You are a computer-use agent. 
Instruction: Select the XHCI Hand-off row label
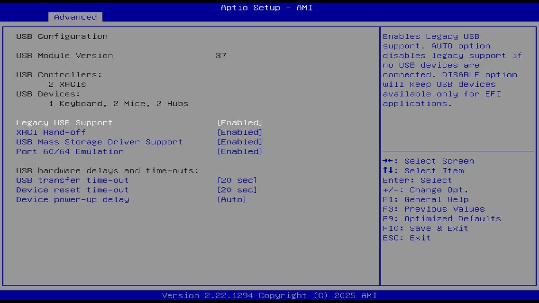coord(51,132)
